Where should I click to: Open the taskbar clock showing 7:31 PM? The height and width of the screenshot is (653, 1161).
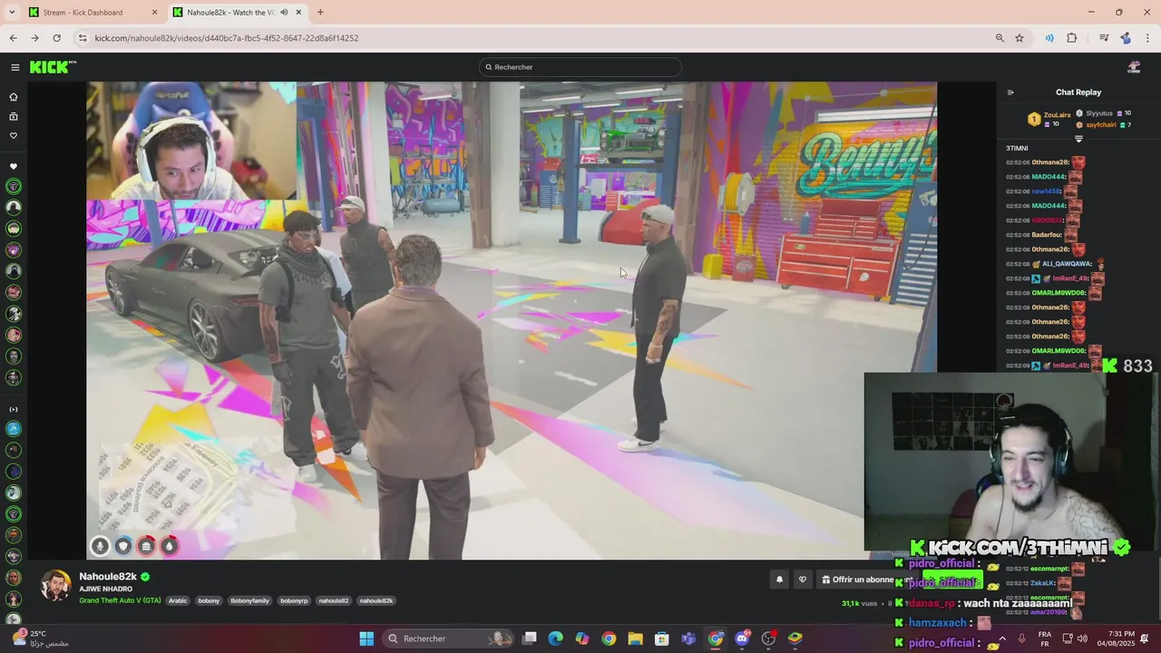1115,638
